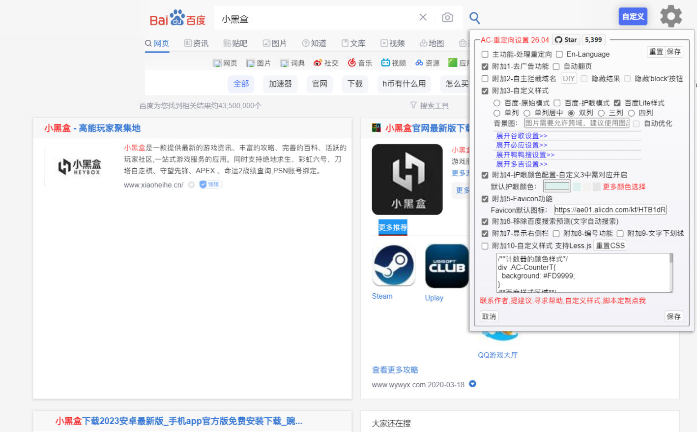
Task: Click the 词典 shortcut icon
Action: point(284,63)
